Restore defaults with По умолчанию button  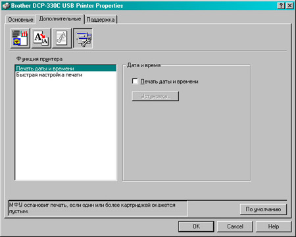[263, 209]
